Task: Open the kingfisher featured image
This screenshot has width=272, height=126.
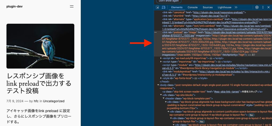Action: pyautogui.click(x=40, y=46)
